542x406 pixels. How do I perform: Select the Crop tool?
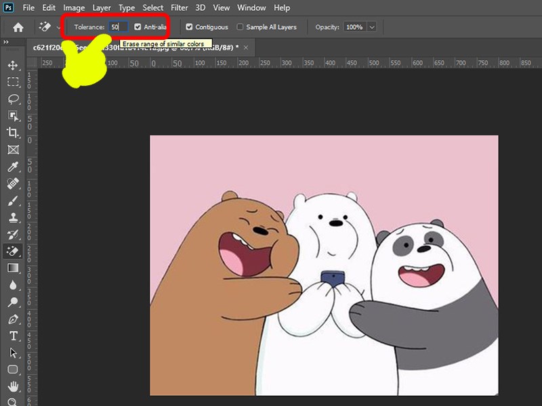coord(13,133)
